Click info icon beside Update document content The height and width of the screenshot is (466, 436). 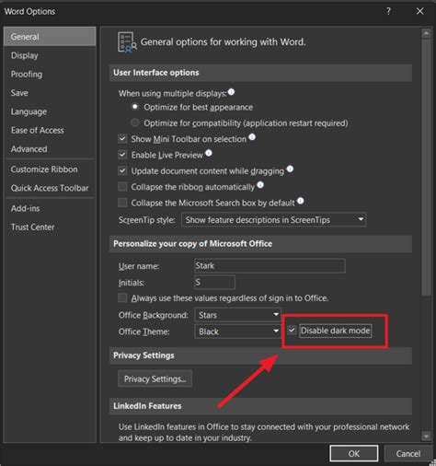pos(290,169)
